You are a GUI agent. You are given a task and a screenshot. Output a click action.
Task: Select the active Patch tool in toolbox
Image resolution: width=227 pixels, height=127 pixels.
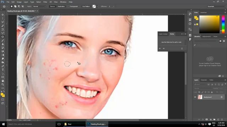coord(2,37)
